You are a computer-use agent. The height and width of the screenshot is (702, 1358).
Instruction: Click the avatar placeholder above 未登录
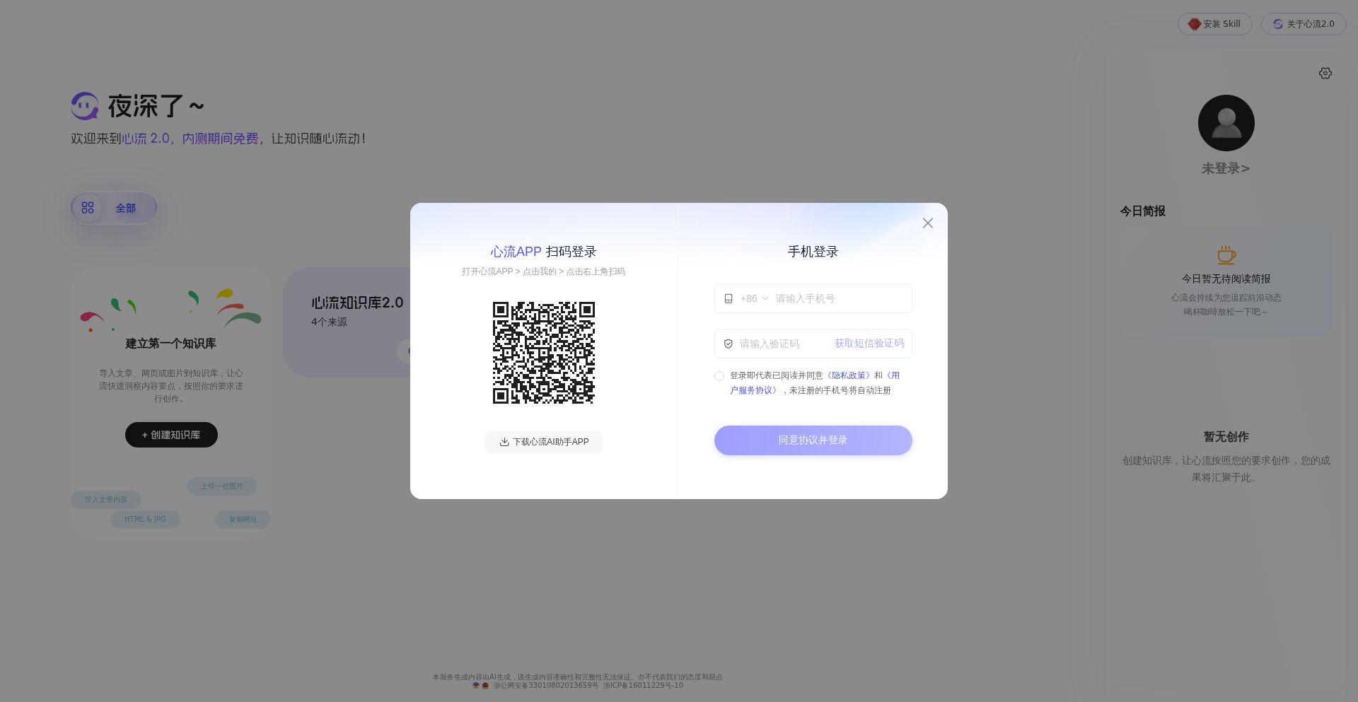1226,122
